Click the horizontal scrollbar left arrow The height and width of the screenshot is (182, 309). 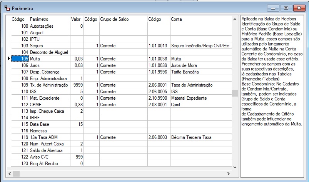tap(10, 174)
